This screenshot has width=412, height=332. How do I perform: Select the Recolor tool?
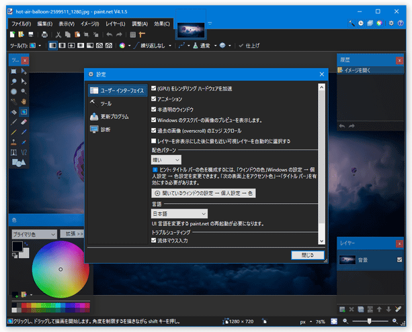[24, 142]
